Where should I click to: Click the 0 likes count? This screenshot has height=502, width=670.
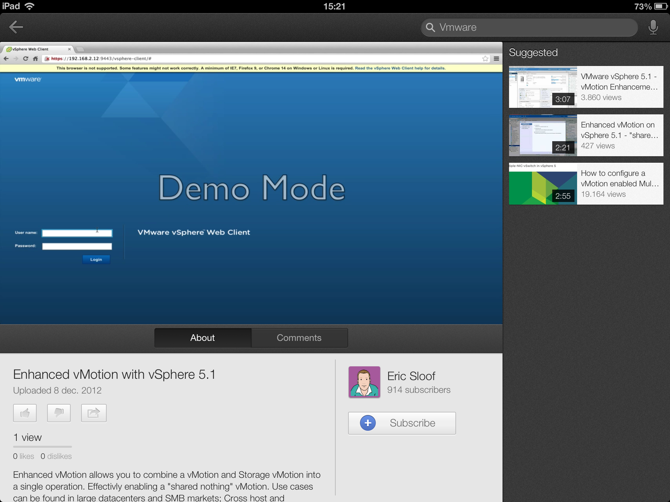24,456
